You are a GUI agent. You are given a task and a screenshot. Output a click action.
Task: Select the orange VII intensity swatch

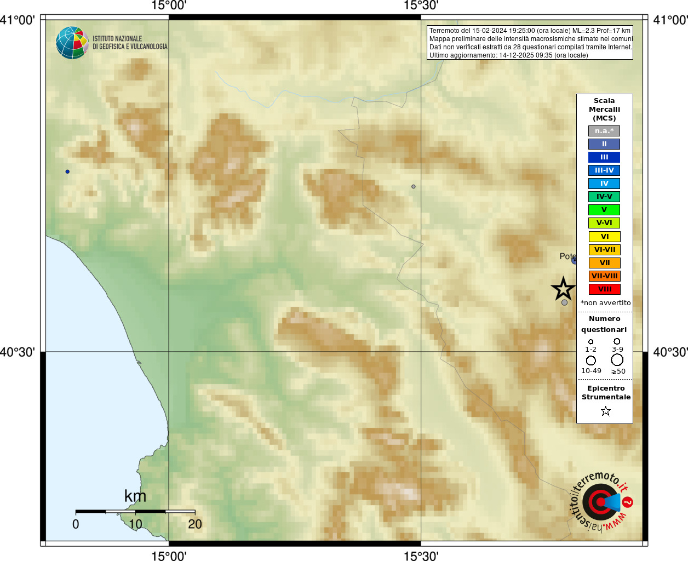(604, 263)
